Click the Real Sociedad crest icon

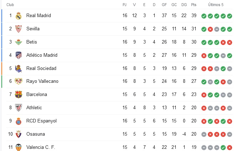tap(19, 68)
